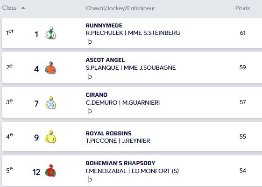262x187 pixels.
Task: Click Royal Robbins' yellow jockey silk icon
Action: tap(50, 137)
